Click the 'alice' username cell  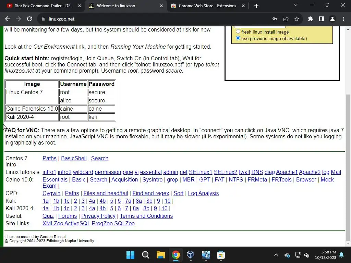tap(73, 101)
